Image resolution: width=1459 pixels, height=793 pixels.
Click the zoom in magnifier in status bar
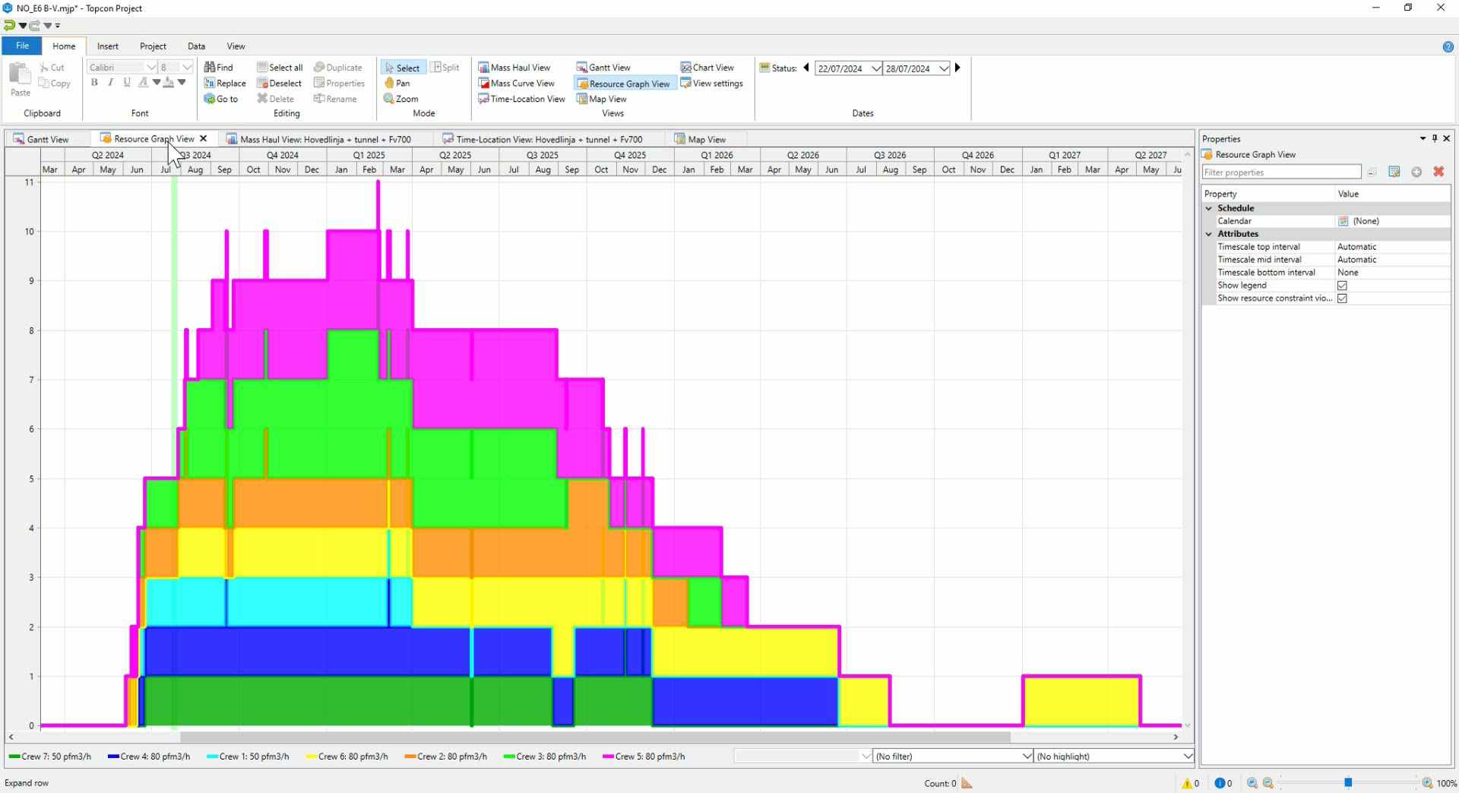point(1427,783)
